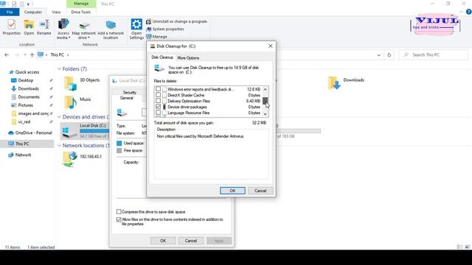This screenshot has height=265, width=472.
Task: Open the Help question mark icon
Action: pos(468,12)
